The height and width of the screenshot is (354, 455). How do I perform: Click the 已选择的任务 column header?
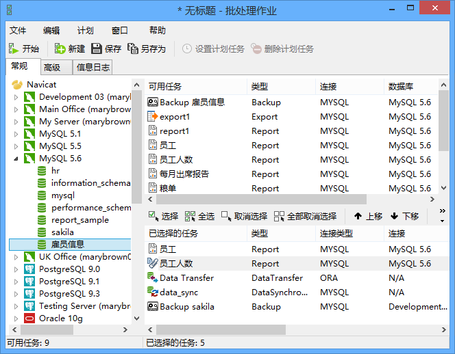click(195, 233)
